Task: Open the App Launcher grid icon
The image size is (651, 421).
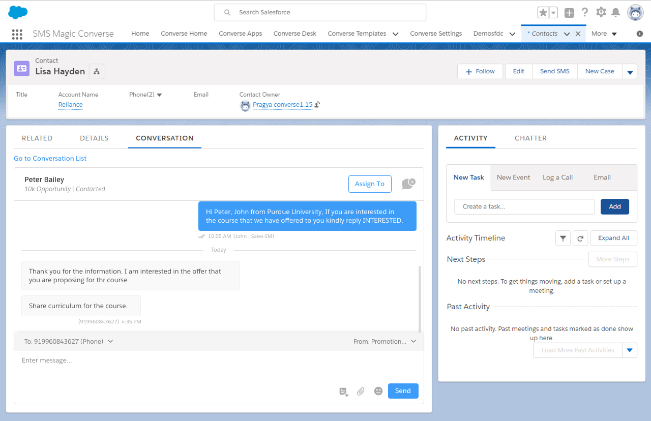Action: 17,34
